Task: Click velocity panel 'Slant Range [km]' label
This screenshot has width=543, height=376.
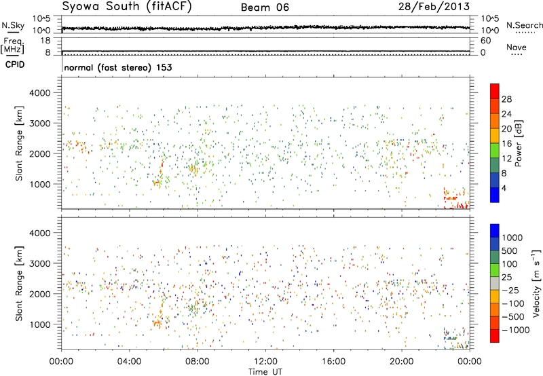Action: click(19, 283)
